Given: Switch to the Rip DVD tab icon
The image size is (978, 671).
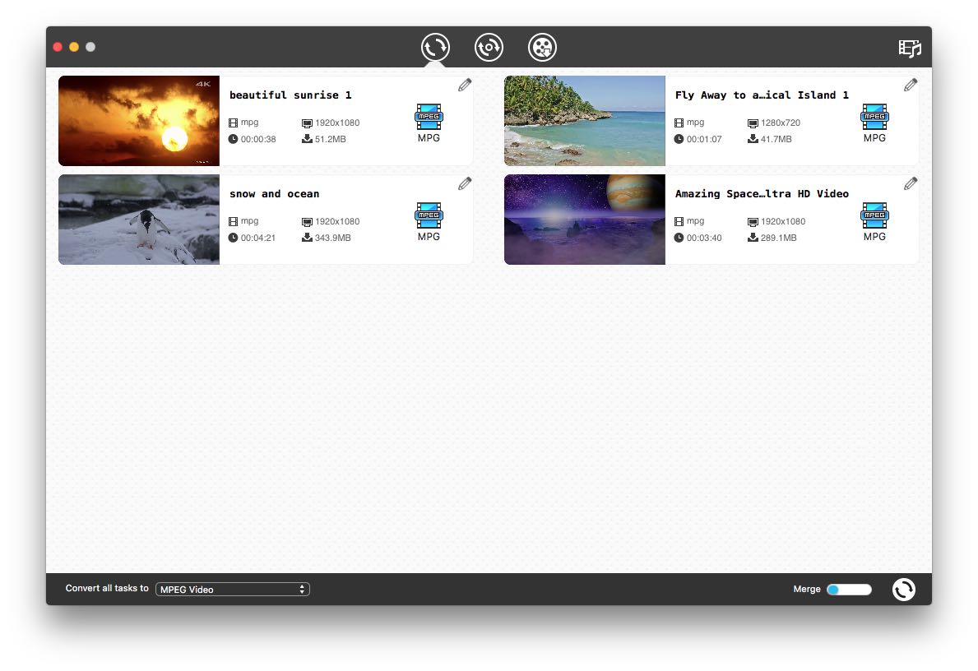Looking at the screenshot, I should (489, 48).
